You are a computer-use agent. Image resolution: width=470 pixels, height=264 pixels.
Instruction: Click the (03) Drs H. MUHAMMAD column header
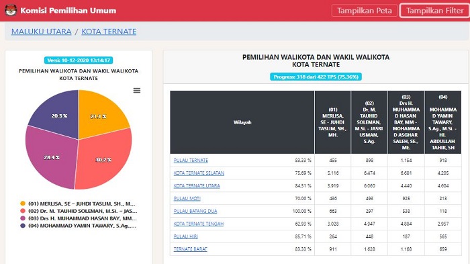406,122
